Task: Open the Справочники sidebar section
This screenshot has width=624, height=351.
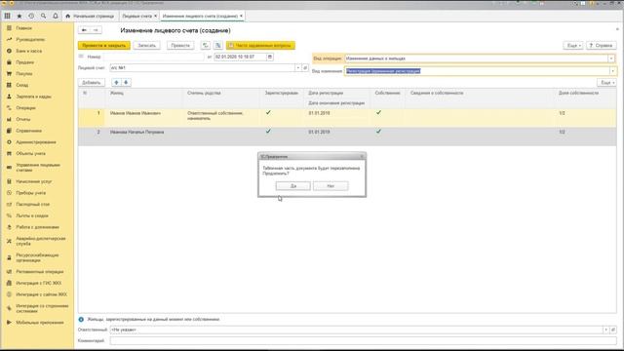Action: click(x=28, y=131)
